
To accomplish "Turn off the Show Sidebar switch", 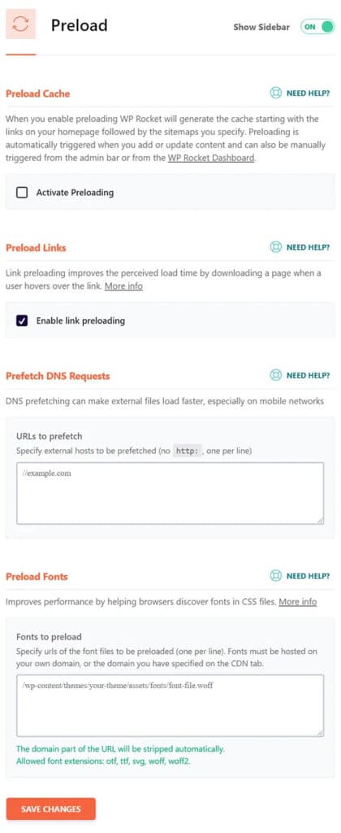I will 317,27.
